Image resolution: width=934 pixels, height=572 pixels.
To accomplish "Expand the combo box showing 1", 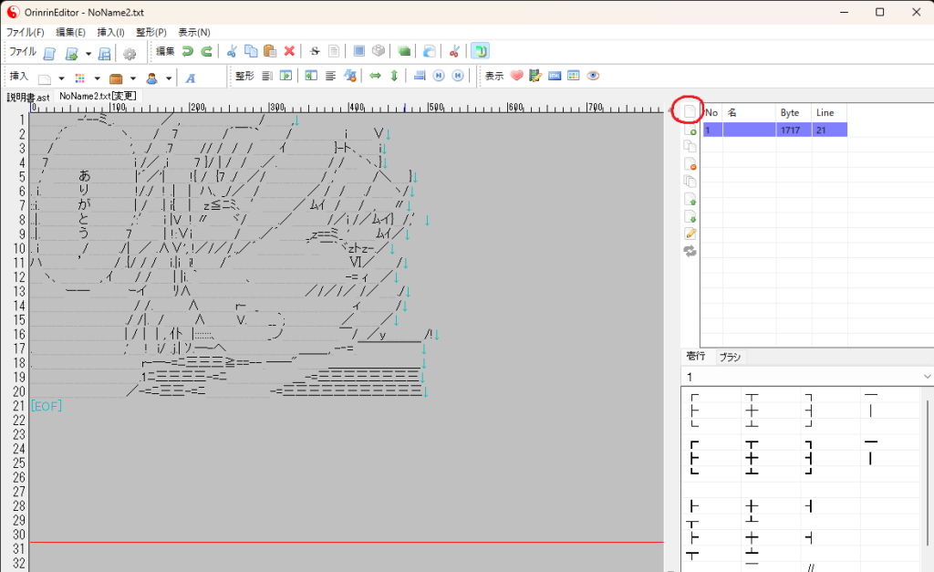I will coord(927,377).
